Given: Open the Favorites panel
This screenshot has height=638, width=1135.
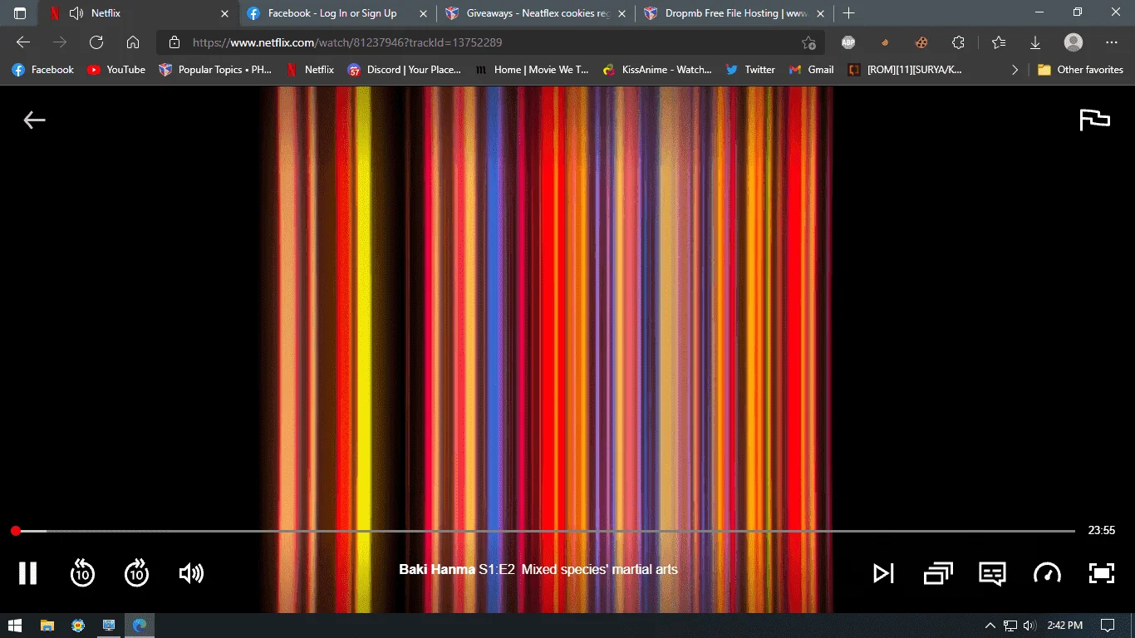Looking at the screenshot, I should [999, 42].
